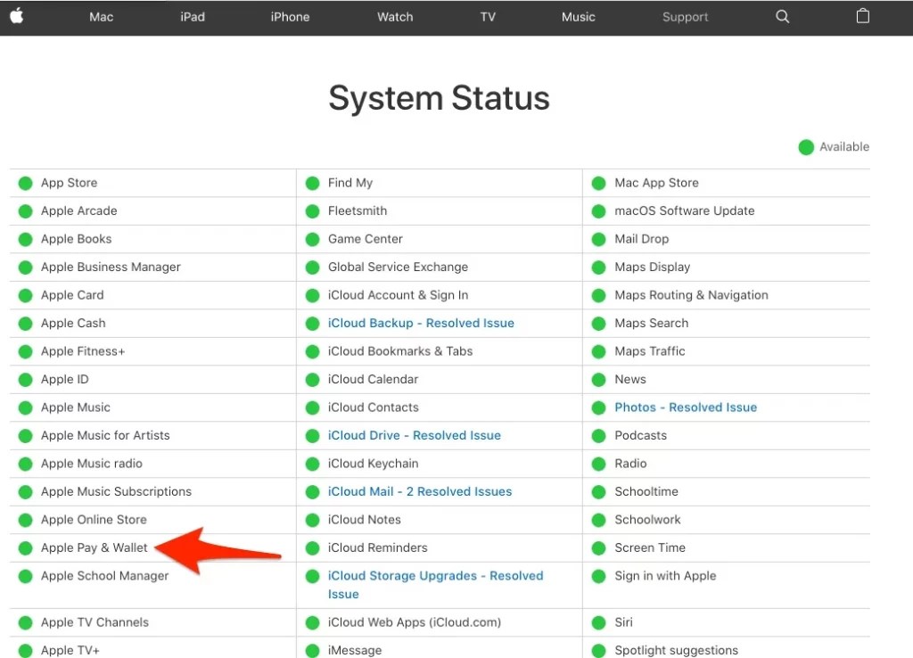Screen dimensions: 913x658
Task: Click the status dot next to Fleetsmith
Action: pos(313,211)
